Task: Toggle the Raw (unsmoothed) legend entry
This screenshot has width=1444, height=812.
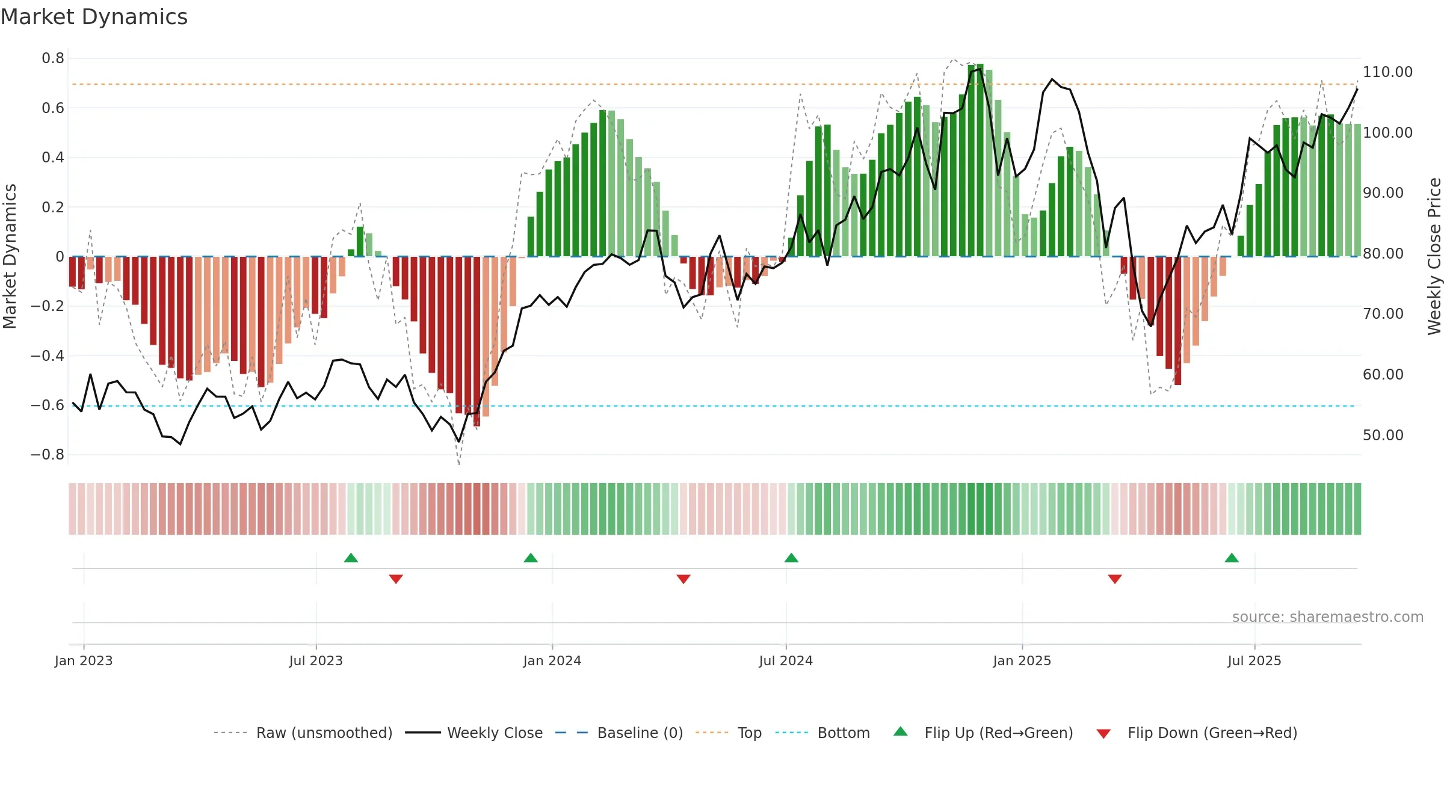Action: pos(303,733)
